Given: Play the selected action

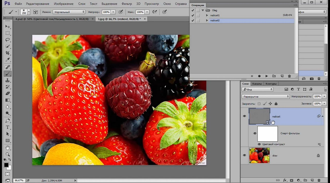Looking at the screenshot, I should pyautogui.click(x=267, y=76).
